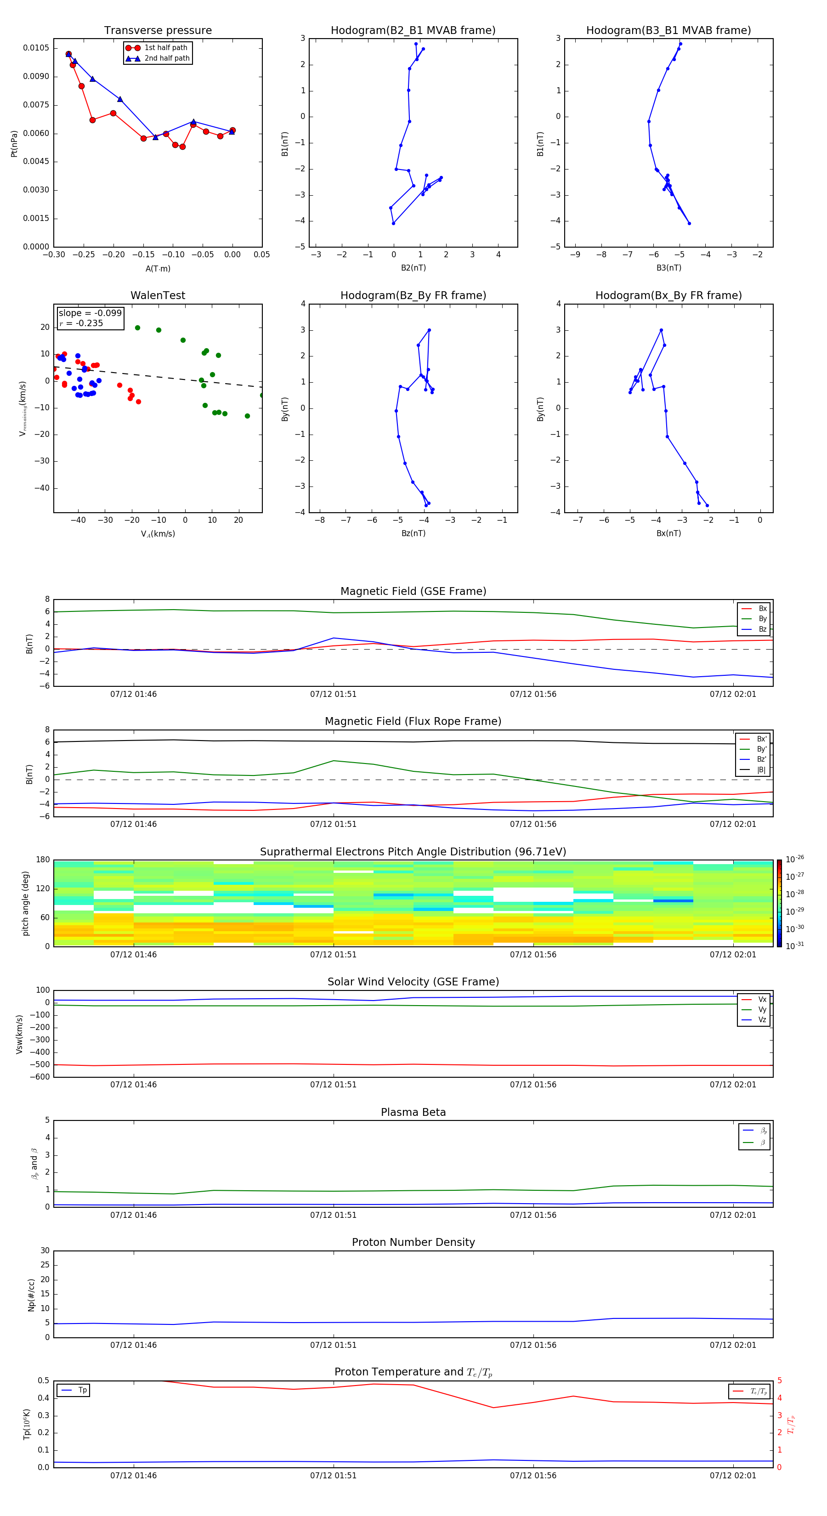Select Vz legend entry in velocity panel
This screenshot has width=827, height=1516.
tap(754, 1020)
